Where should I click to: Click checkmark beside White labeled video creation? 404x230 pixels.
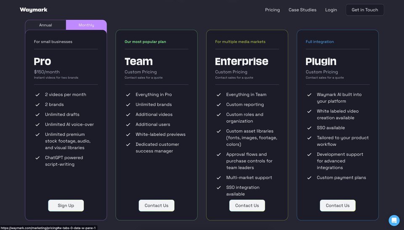tap(309, 111)
